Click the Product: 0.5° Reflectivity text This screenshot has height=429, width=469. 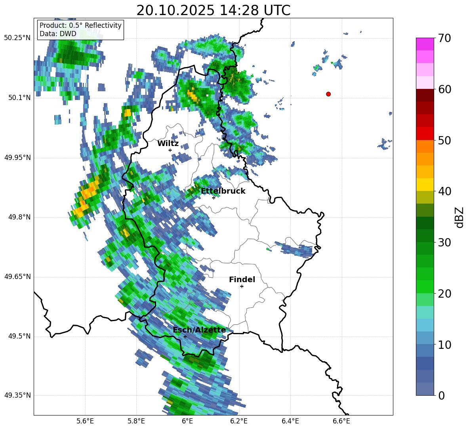tap(80, 25)
